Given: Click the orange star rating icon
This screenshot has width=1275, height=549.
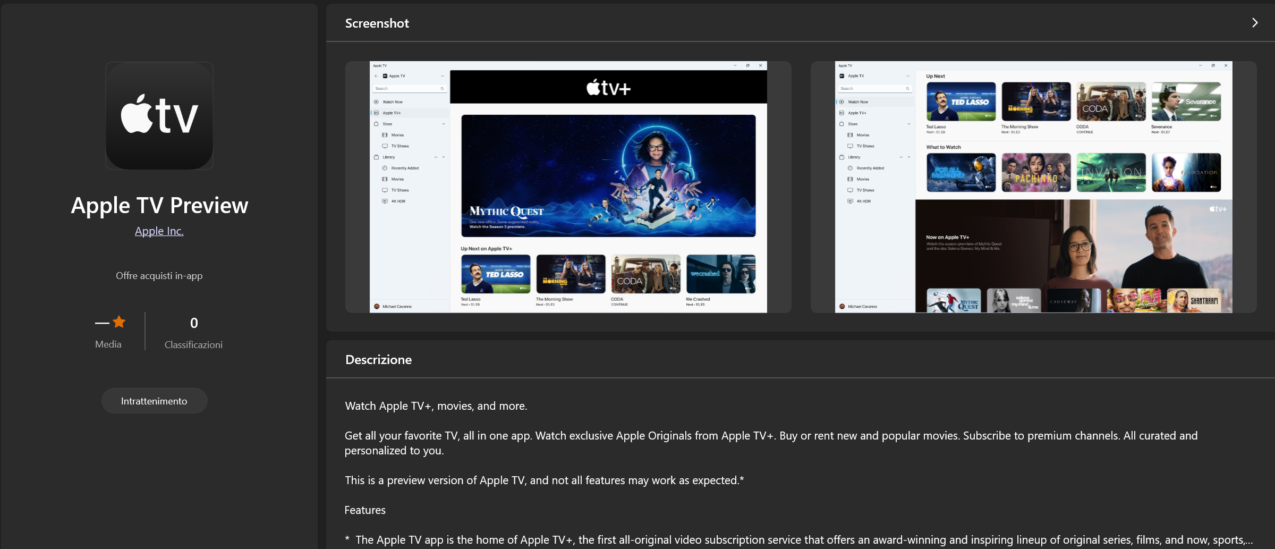Looking at the screenshot, I should 119,322.
